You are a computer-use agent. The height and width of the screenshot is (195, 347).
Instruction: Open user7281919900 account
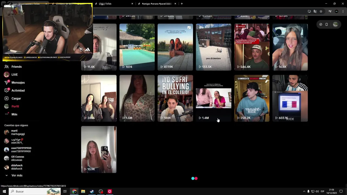coord(21,150)
